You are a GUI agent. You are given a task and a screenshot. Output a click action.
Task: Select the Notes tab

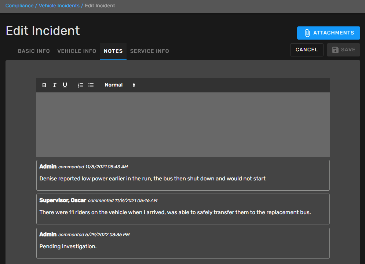pos(113,51)
